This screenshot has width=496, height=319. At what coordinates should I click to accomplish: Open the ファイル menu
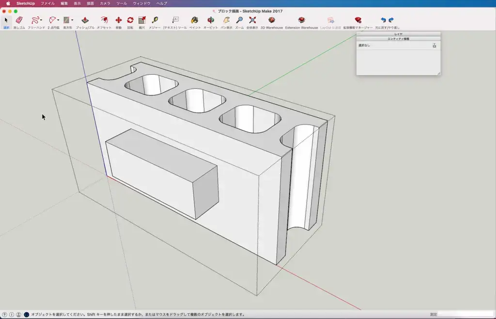[47, 3]
